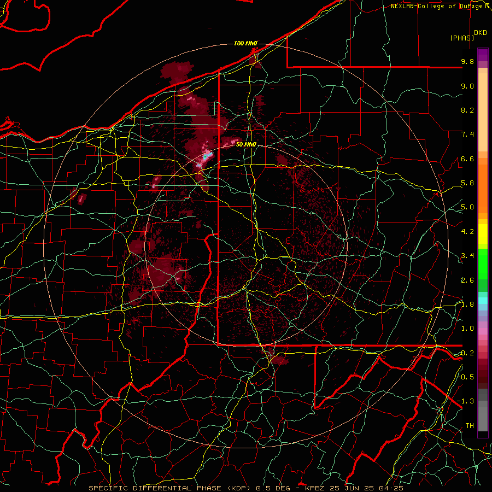Click the 100 NMI range ring label
Image resolution: width=492 pixels, height=492 pixels.
pyautogui.click(x=245, y=43)
